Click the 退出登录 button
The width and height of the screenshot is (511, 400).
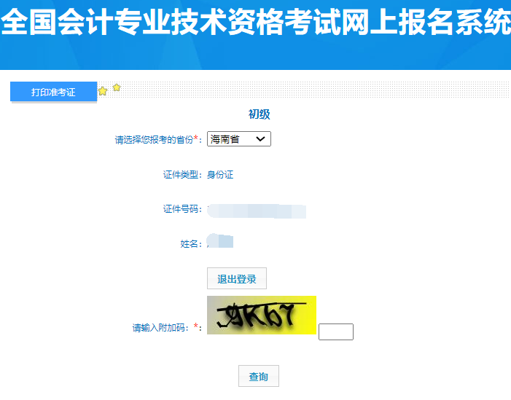[x=237, y=278]
